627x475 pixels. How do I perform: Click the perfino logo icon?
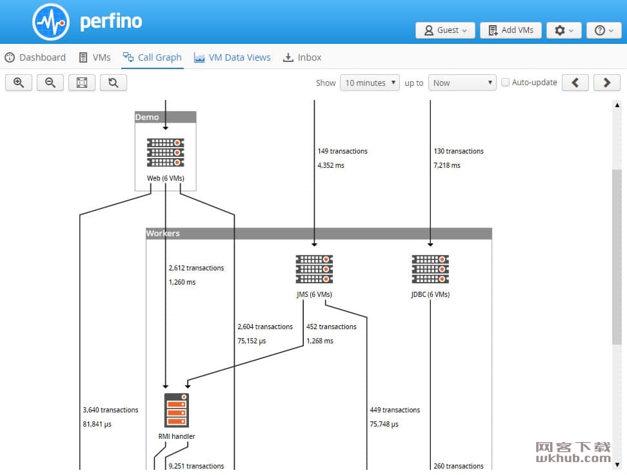[51, 22]
